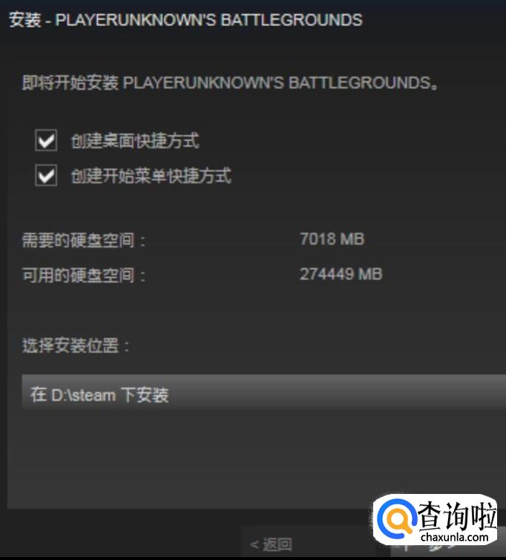Click the 创建开始菜单快捷方式 label text

[x=151, y=176]
